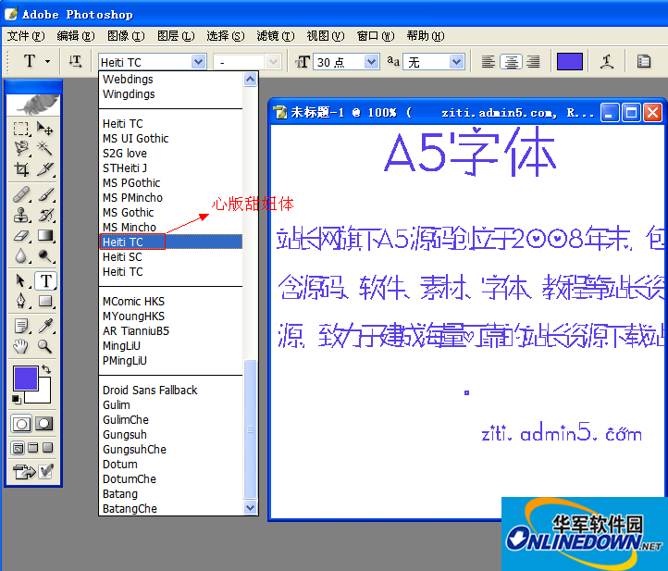Select the Eyedropper tool
The image size is (668, 571).
coord(44,326)
